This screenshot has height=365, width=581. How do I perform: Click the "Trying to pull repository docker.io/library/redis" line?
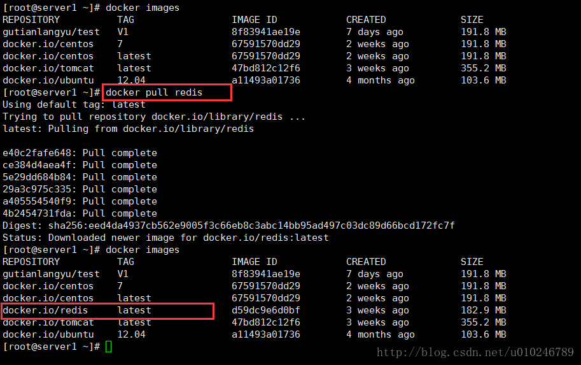[x=154, y=117]
